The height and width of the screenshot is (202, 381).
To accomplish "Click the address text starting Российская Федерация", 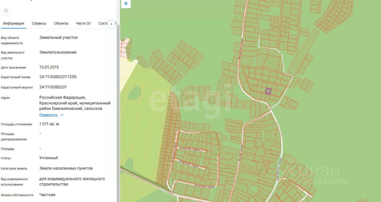I will point(75,103).
